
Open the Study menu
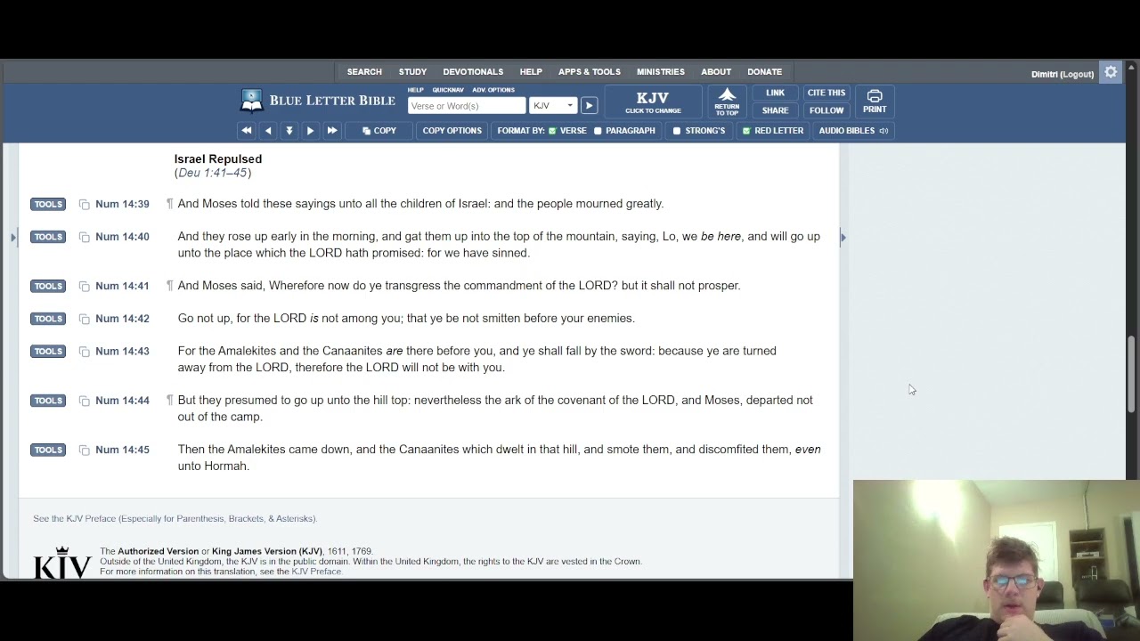click(x=412, y=72)
